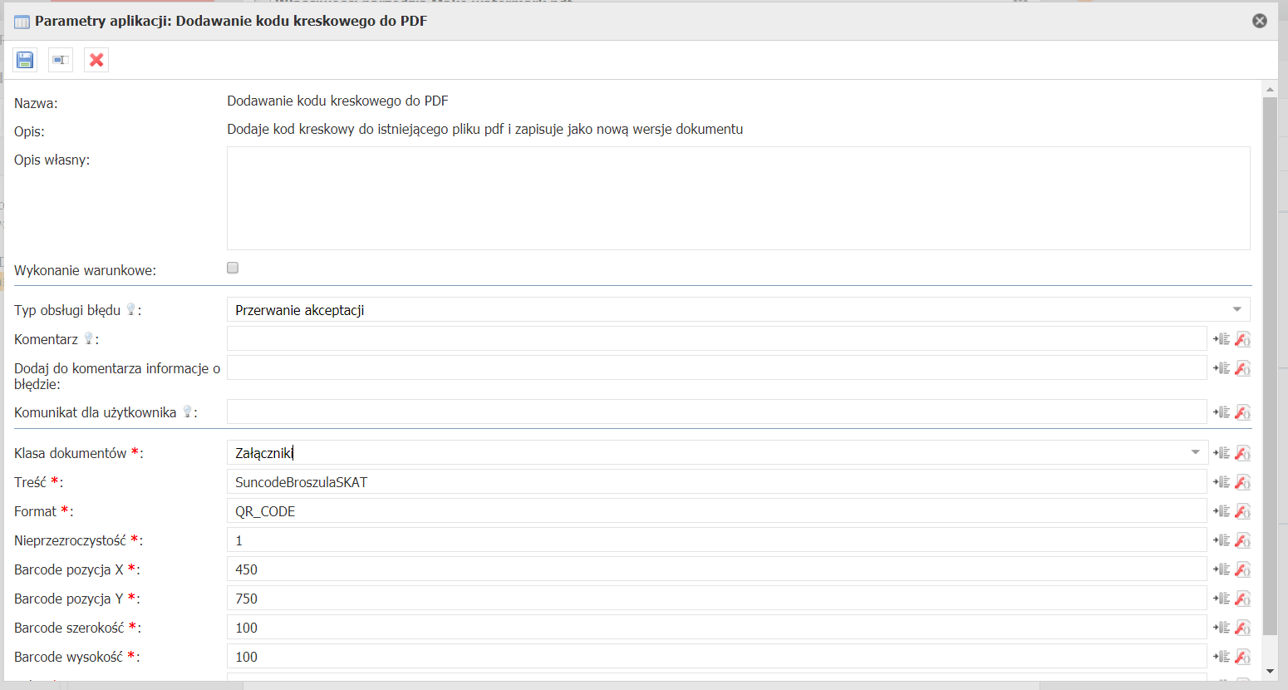The image size is (1288, 690).
Task: Click the Dodaj do komentarza informacje field
Action: 716,368
